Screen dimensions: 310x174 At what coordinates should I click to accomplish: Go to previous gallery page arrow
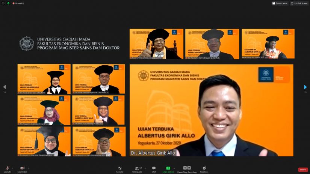pyautogui.click(x=5, y=87)
